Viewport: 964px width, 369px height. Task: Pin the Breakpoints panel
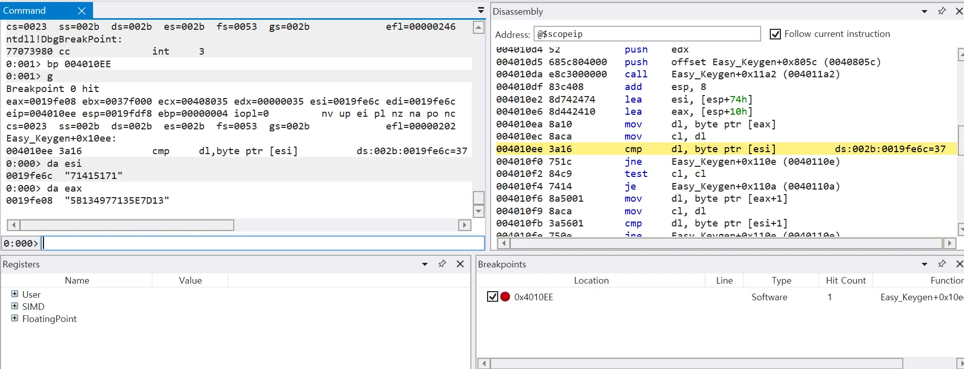coord(942,264)
